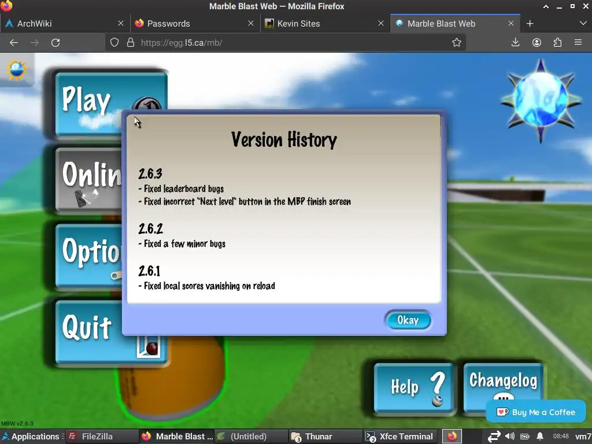The width and height of the screenshot is (592, 444).
Task: Bookmark this page with the star
Action: click(x=457, y=42)
